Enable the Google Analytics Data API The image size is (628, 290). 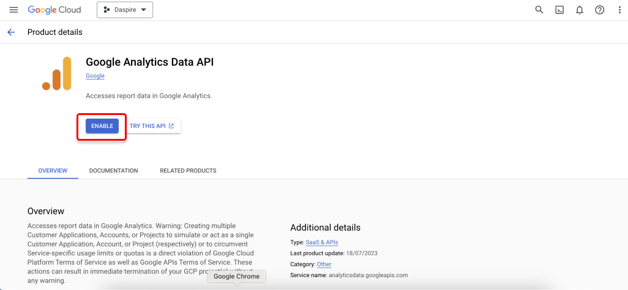pos(102,126)
